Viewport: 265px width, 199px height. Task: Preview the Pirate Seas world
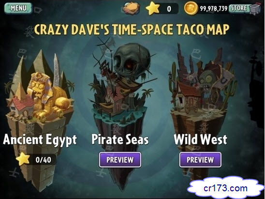coord(120,160)
